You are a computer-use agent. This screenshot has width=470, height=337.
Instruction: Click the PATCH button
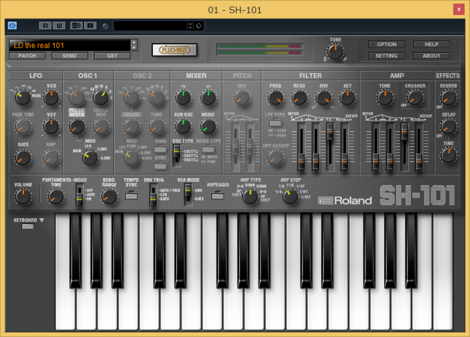pyautogui.click(x=27, y=56)
